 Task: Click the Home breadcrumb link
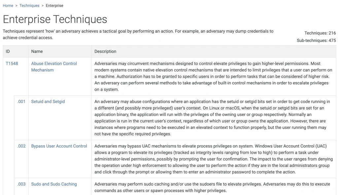[x=8, y=6]
